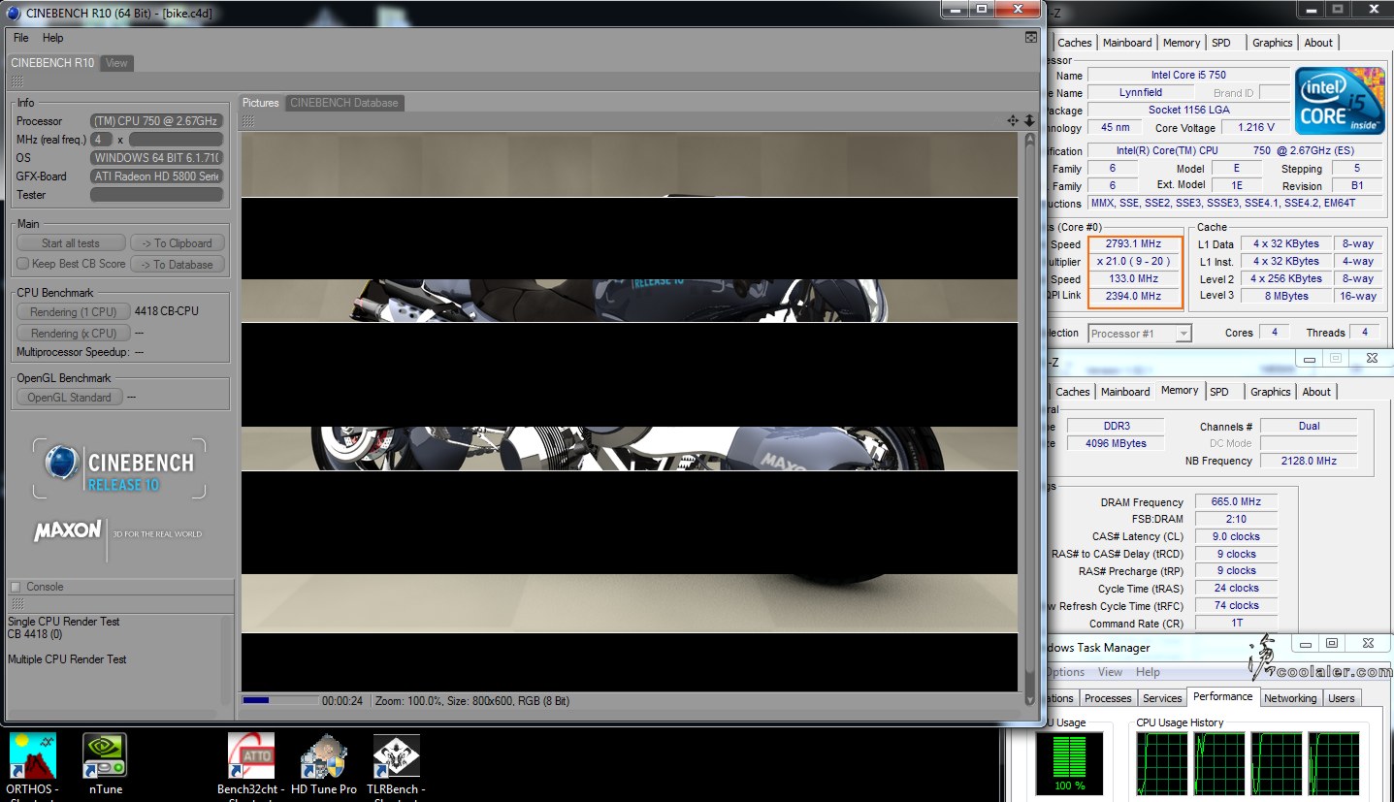Open Graphics tab in CPU-Z processor window
The image size is (1394, 802).
point(1272,43)
